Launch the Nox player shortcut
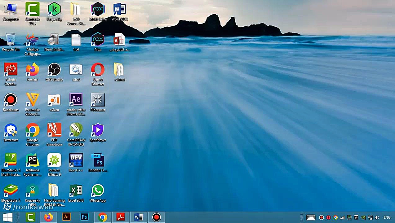The height and width of the screenshot is (223, 395). [98, 42]
